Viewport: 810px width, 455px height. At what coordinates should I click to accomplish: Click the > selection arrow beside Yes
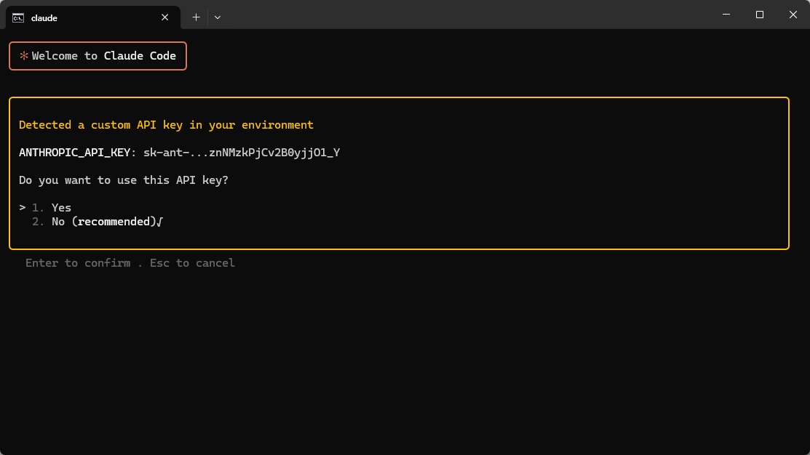pyautogui.click(x=23, y=208)
